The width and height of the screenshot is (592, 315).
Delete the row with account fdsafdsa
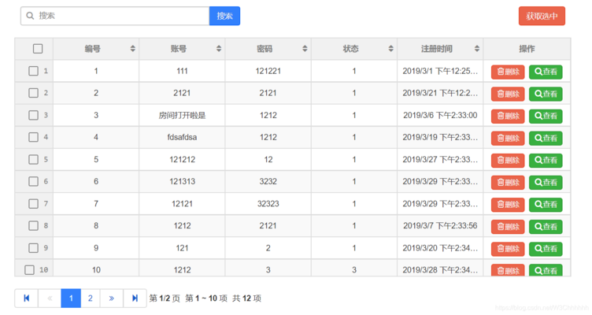(x=508, y=139)
